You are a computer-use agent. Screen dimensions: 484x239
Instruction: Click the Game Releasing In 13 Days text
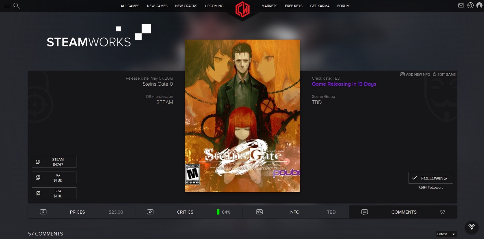(x=344, y=84)
